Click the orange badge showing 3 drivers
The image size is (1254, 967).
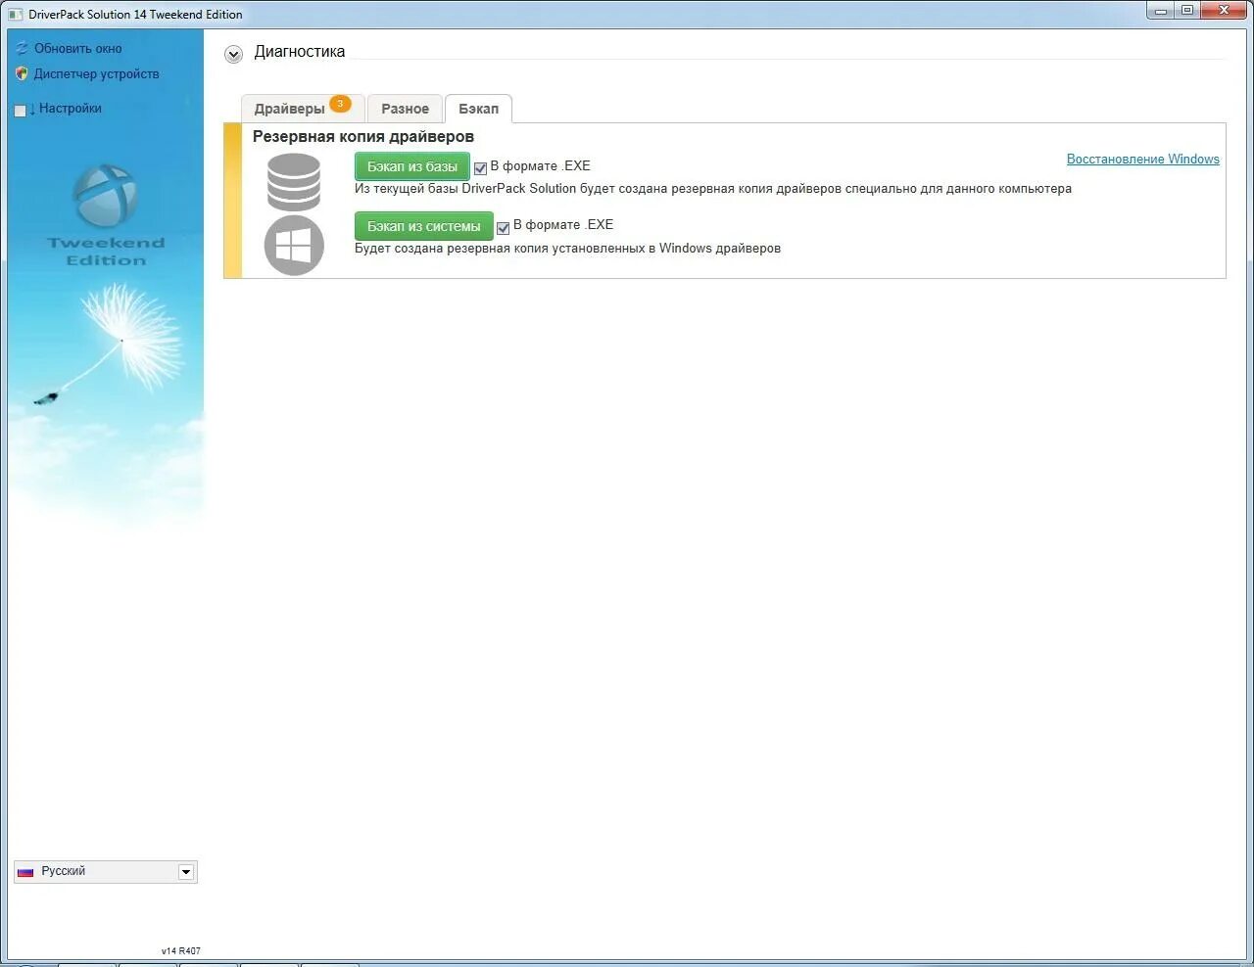340,101
